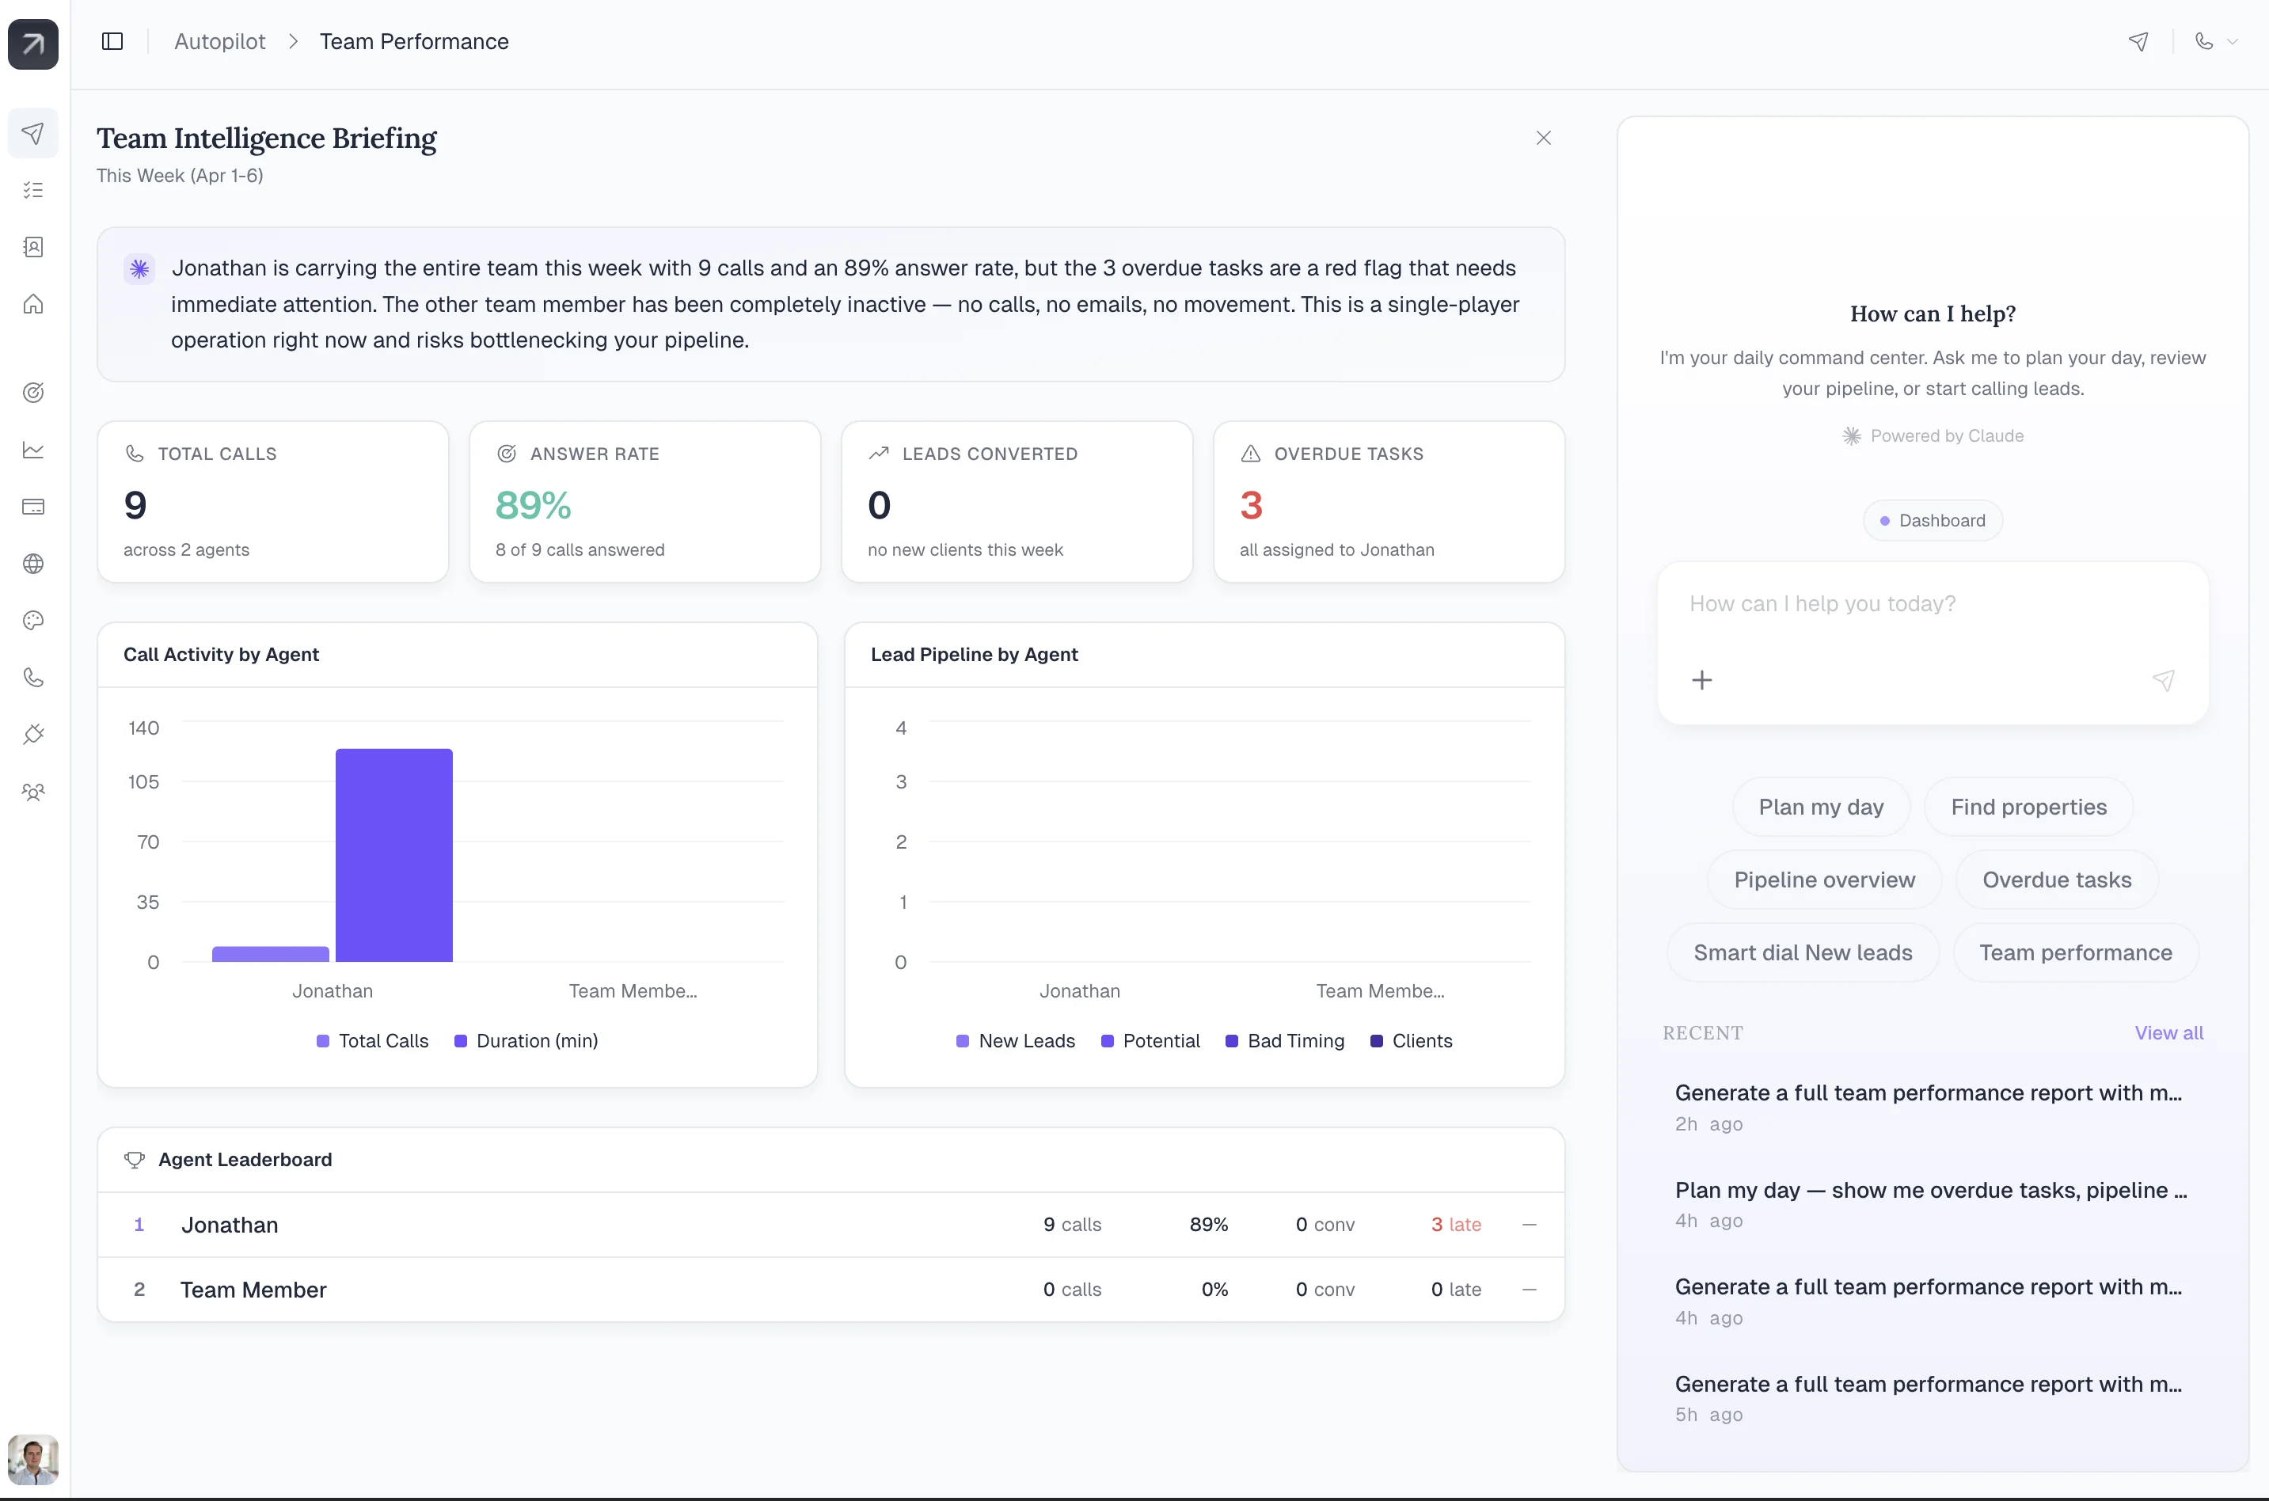Toggle Duration (min) legend in Call Activity chart

[x=526, y=1040]
